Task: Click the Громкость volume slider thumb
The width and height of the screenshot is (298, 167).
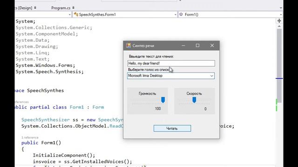Action: (163, 100)
